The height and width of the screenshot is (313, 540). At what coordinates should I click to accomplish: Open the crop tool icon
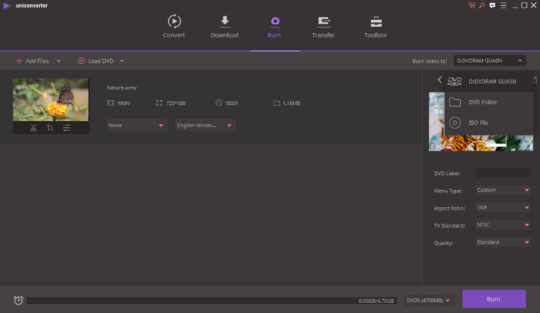(x=50, y=128)
